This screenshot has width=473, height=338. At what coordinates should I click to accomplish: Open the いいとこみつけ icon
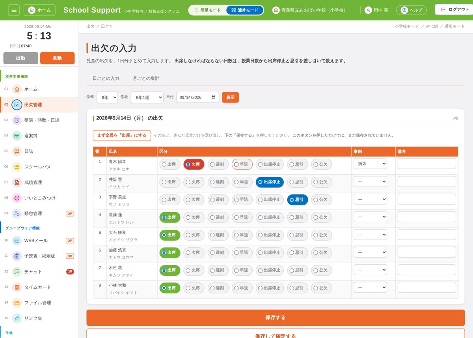pos(17,198)
